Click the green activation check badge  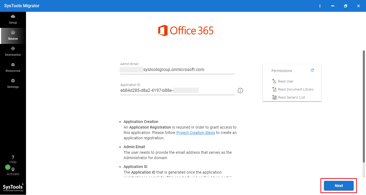point(8,167)
